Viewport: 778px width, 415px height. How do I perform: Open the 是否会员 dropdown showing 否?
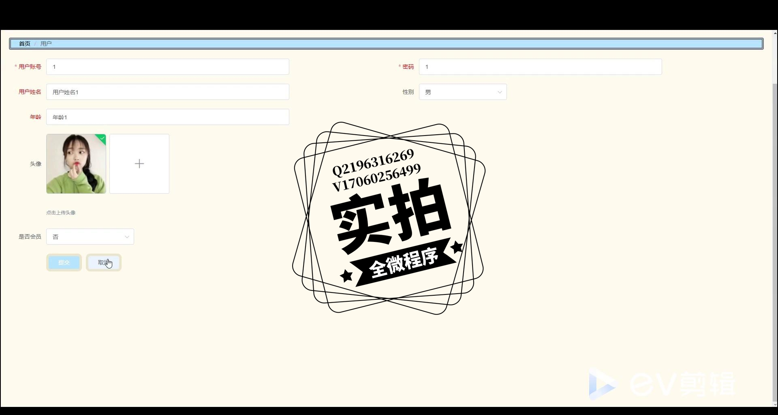(x=90, y=237)
